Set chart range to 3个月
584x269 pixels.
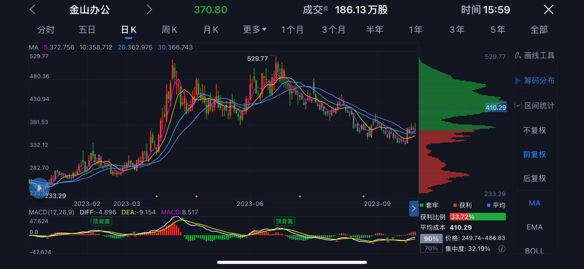[333, 30]
